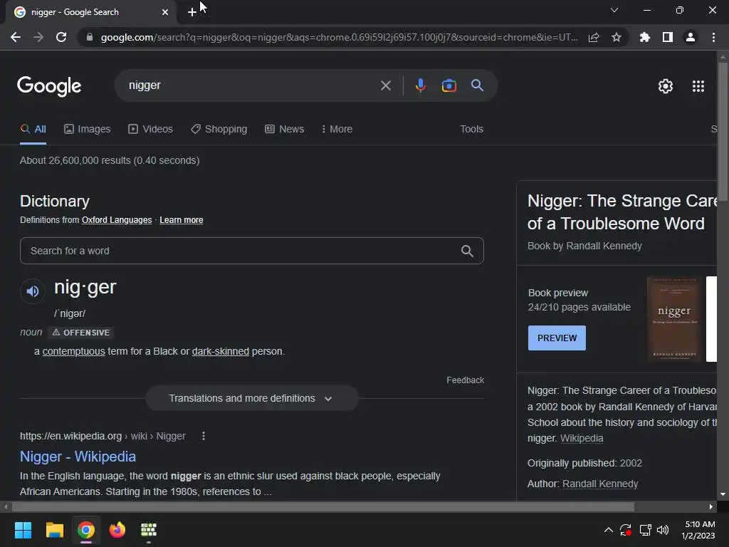The image size is (729, 547).
Task: Open volume control in system tray
Action: tap(663, 530)
